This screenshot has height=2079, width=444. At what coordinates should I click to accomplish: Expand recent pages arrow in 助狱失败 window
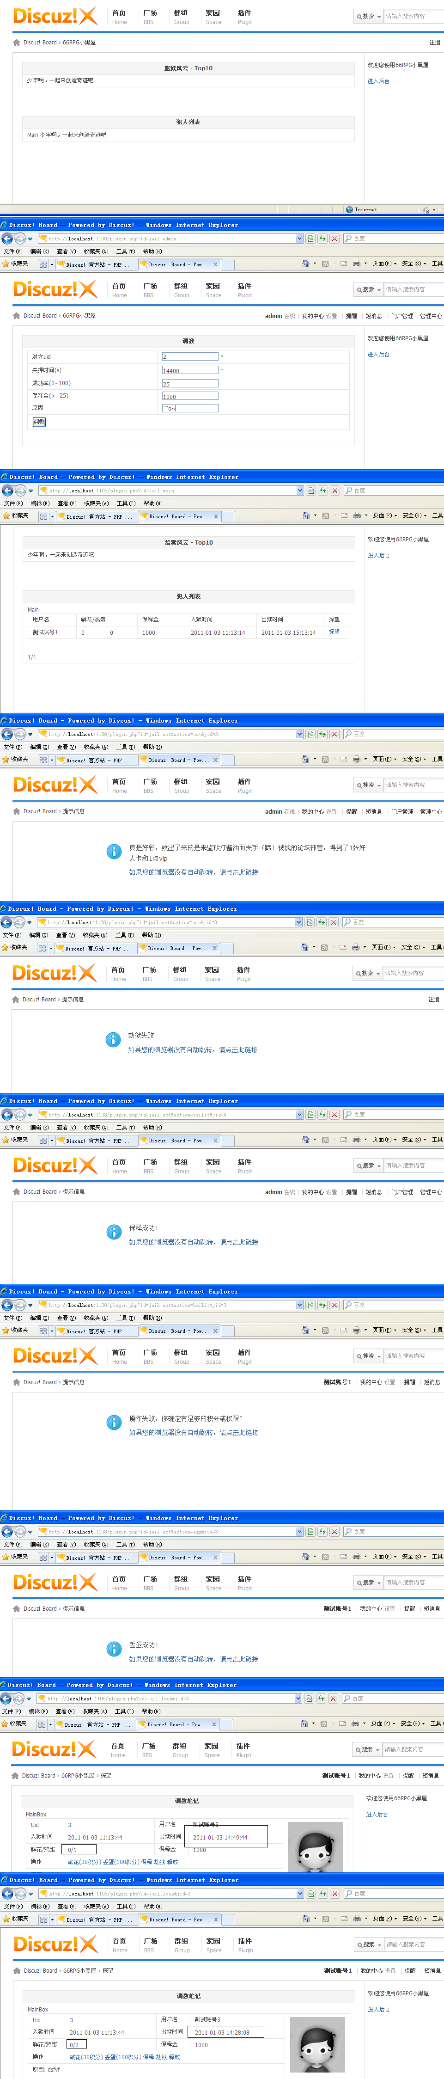pyautogui.click(x=30, y=922)
